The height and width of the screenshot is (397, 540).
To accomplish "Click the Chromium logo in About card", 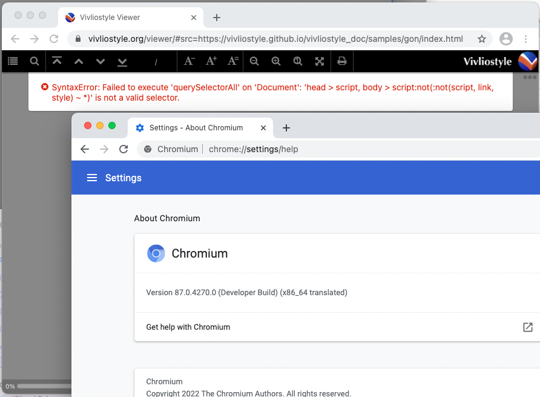I will 156,253.
